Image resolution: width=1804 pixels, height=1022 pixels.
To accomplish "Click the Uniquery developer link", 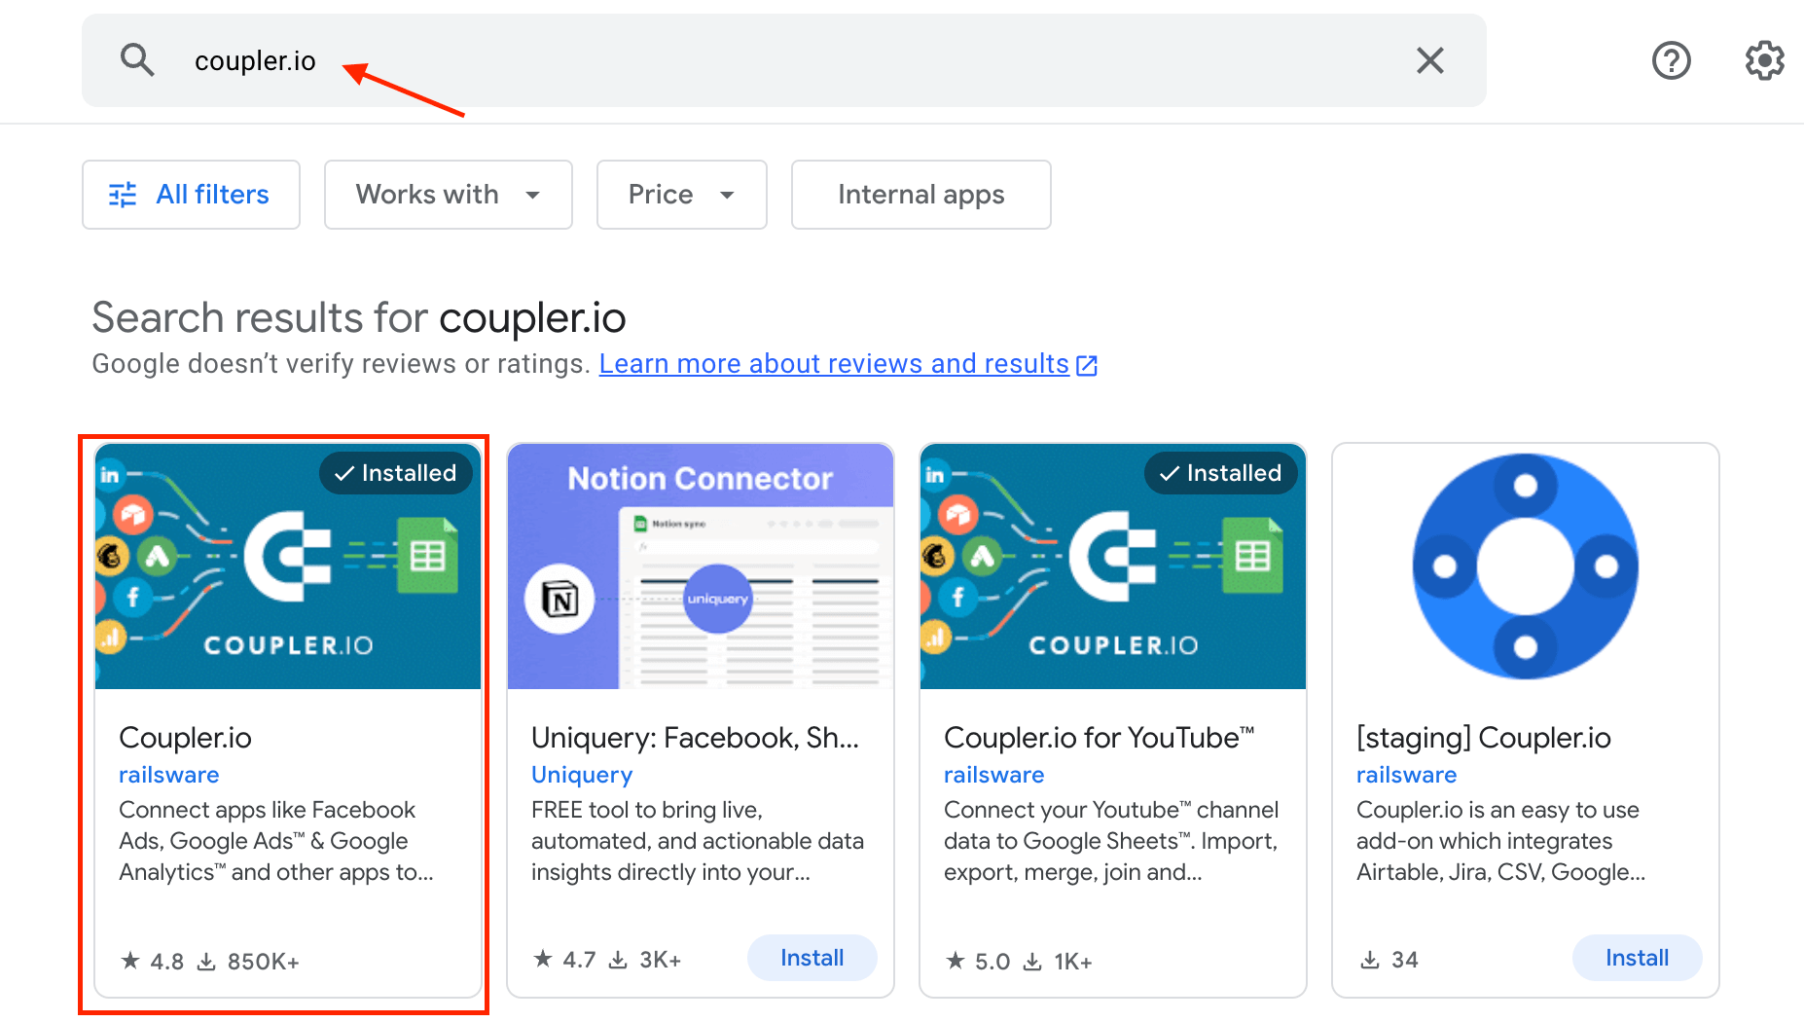I will 582,775.
